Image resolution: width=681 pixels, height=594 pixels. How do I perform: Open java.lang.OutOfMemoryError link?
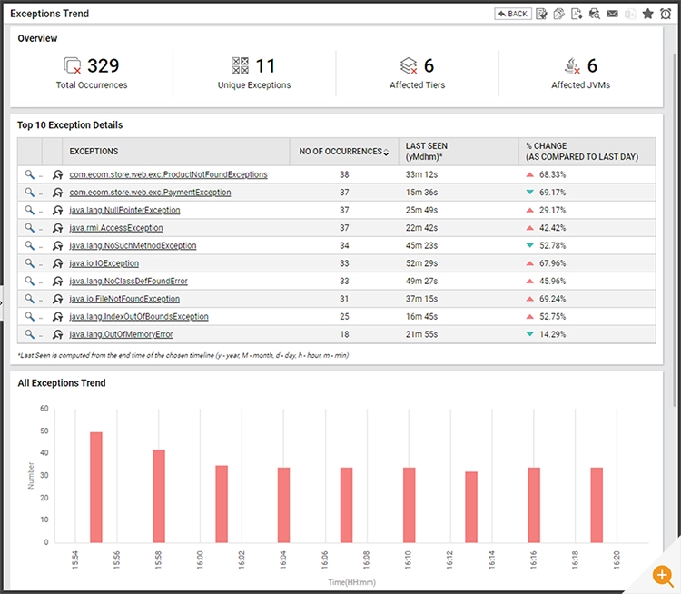[121, 334]
